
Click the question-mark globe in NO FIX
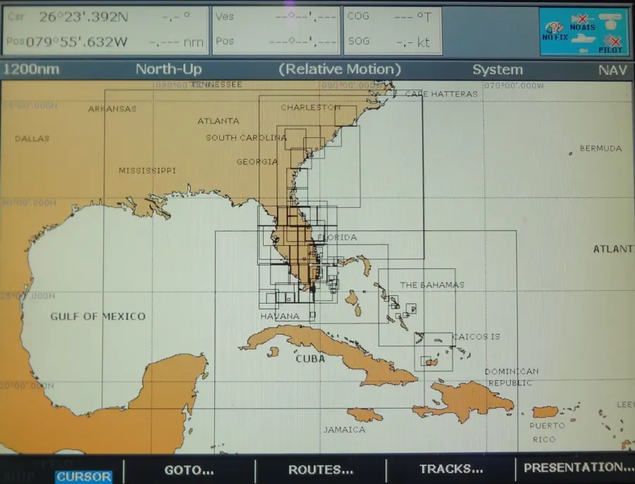pyautogui.click(x=554, y=27)
